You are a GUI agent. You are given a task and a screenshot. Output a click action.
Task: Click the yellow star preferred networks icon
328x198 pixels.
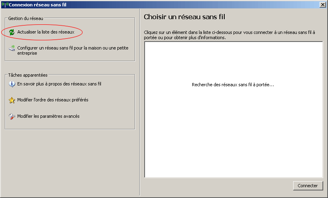[12, 100]
